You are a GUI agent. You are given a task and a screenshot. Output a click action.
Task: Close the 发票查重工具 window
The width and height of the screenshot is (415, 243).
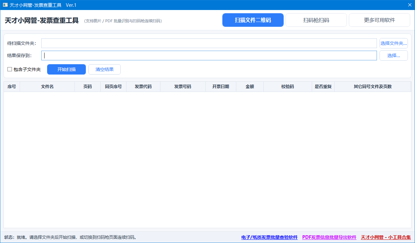point(410,5)
